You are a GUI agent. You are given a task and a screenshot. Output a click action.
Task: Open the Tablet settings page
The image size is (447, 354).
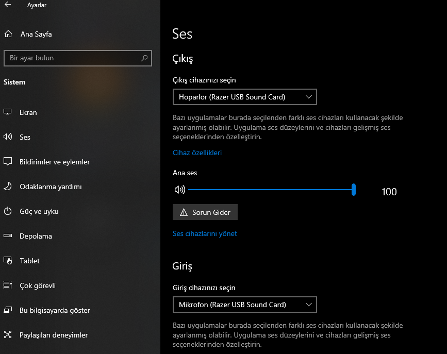click(x=29, y=261)
